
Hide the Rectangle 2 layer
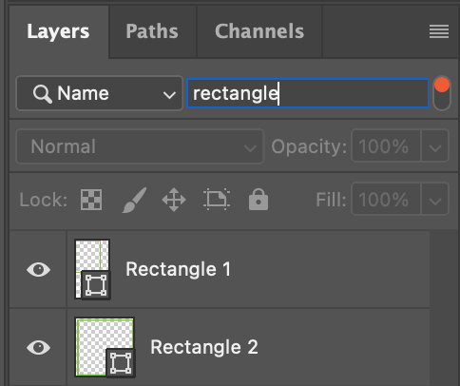click(39, 348)
